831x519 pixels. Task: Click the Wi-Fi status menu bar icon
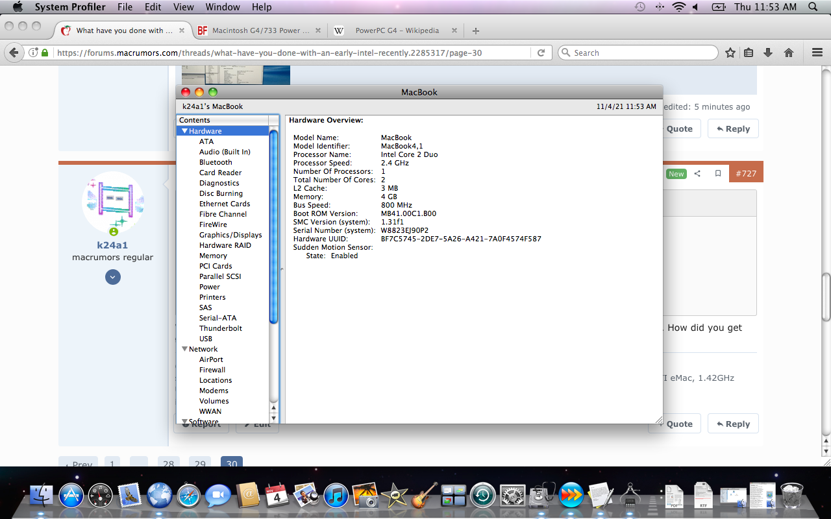pyautogui.click(x=679, y=7)
